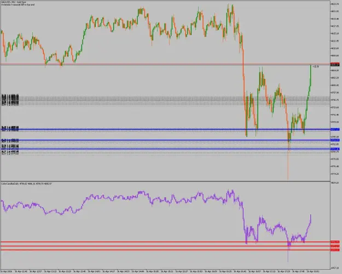Click the '16 Apr 14:01' time axis label
Viewport: 342px width, 274px height.
(95, 271)
